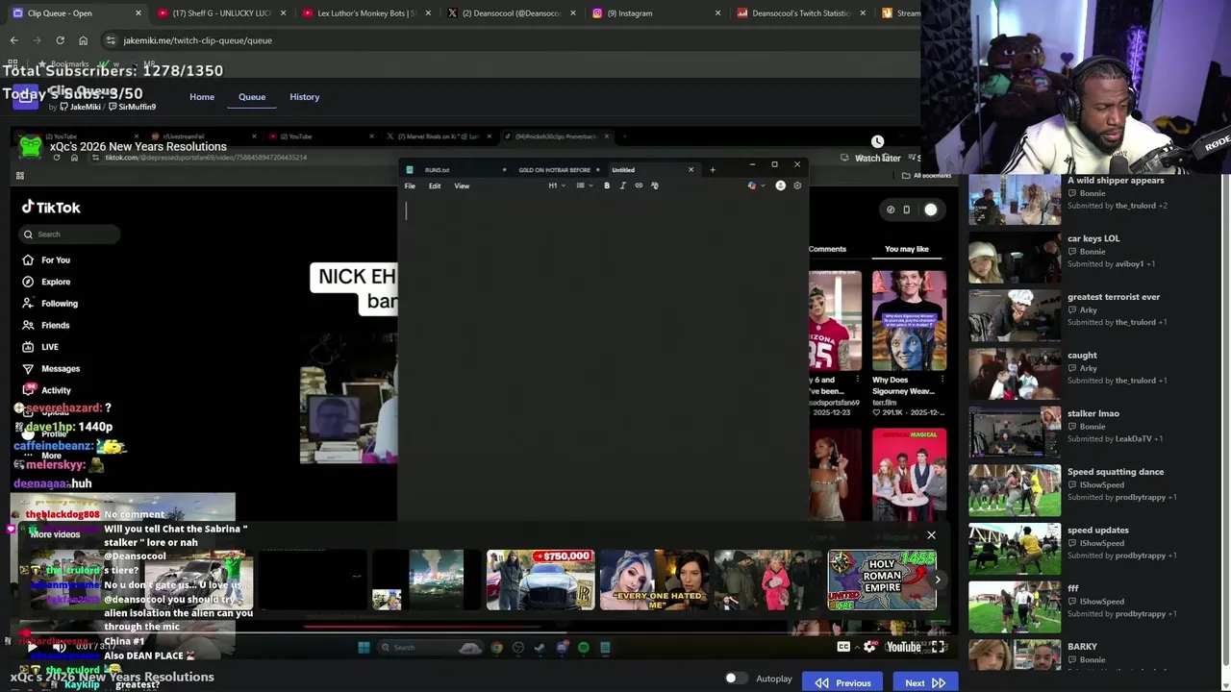Click the TikTok search field

click(x=69, y=235)
